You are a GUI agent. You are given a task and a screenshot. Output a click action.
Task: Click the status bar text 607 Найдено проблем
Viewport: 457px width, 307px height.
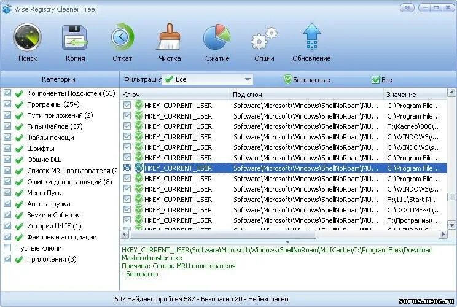[x=154, y=299]
